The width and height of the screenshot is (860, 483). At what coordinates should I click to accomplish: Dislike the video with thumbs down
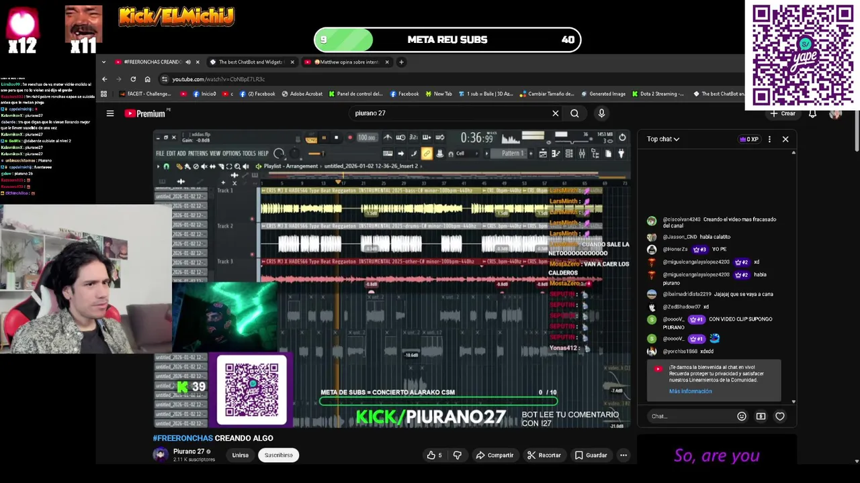458,455
